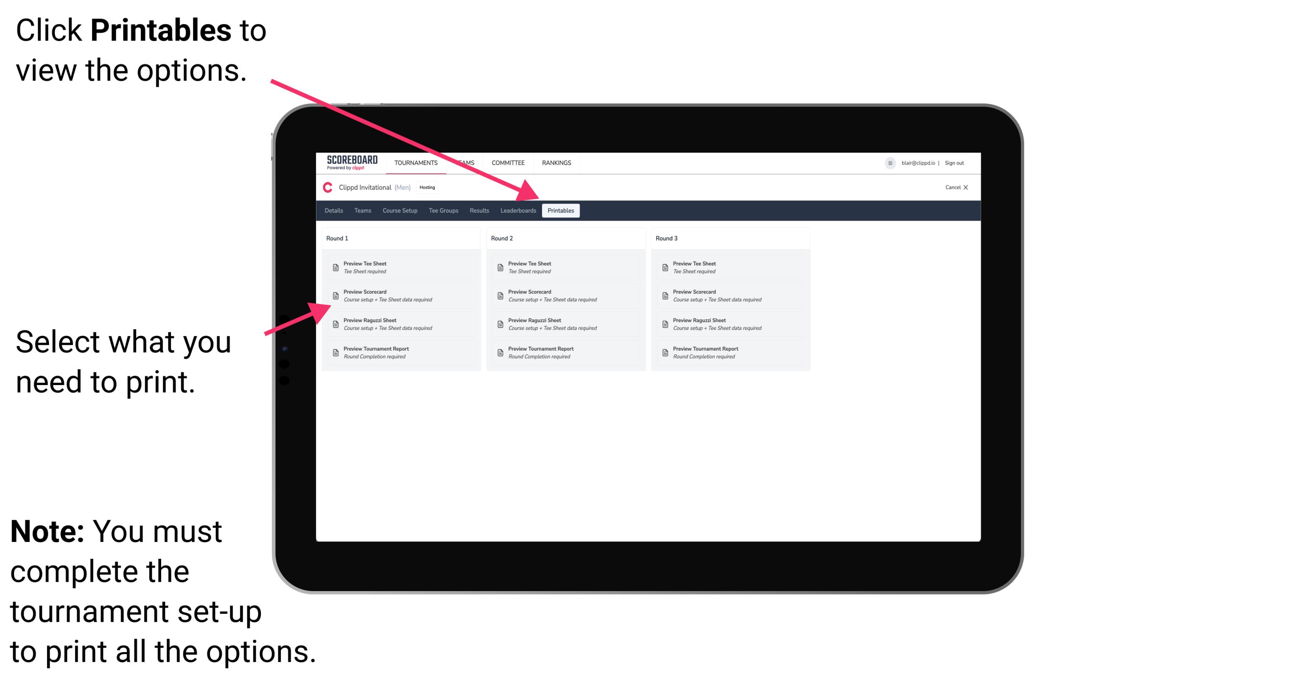Viewport: 1292px width, 695px height.
Task: Click Leaderboards tab
Action: pyautogui.click(x=516, y=211)
